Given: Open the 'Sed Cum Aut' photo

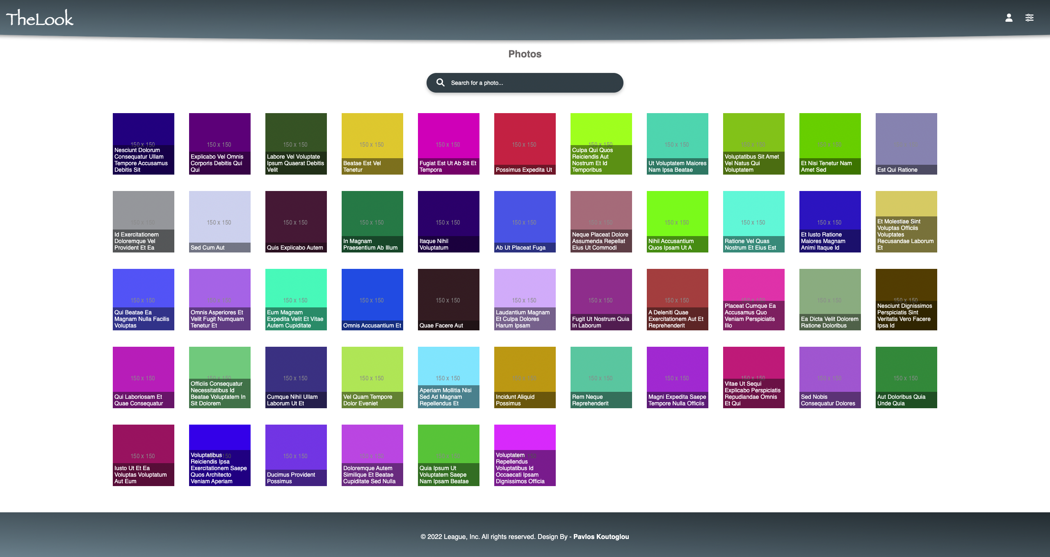Looking at the screenshot, I should click(x=219, y=221).
